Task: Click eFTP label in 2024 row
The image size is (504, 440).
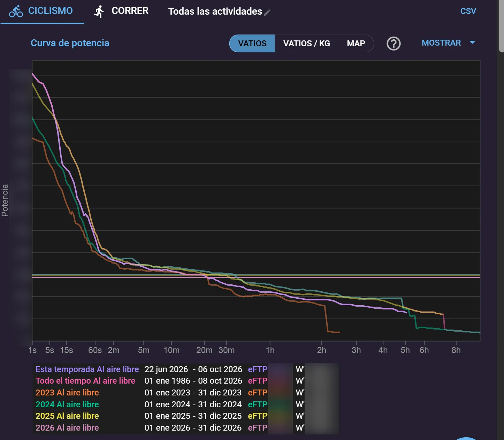Action: pyautogui.click(x=258, y=404)
